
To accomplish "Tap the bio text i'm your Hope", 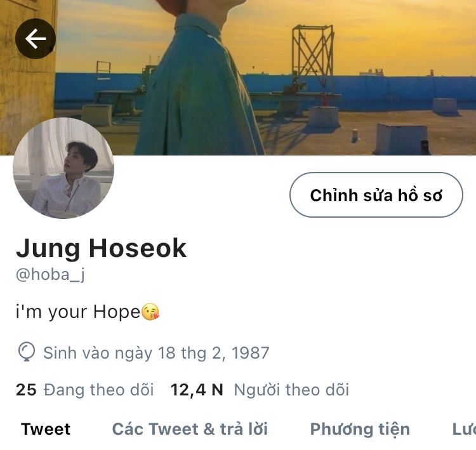I will (77, 312).
